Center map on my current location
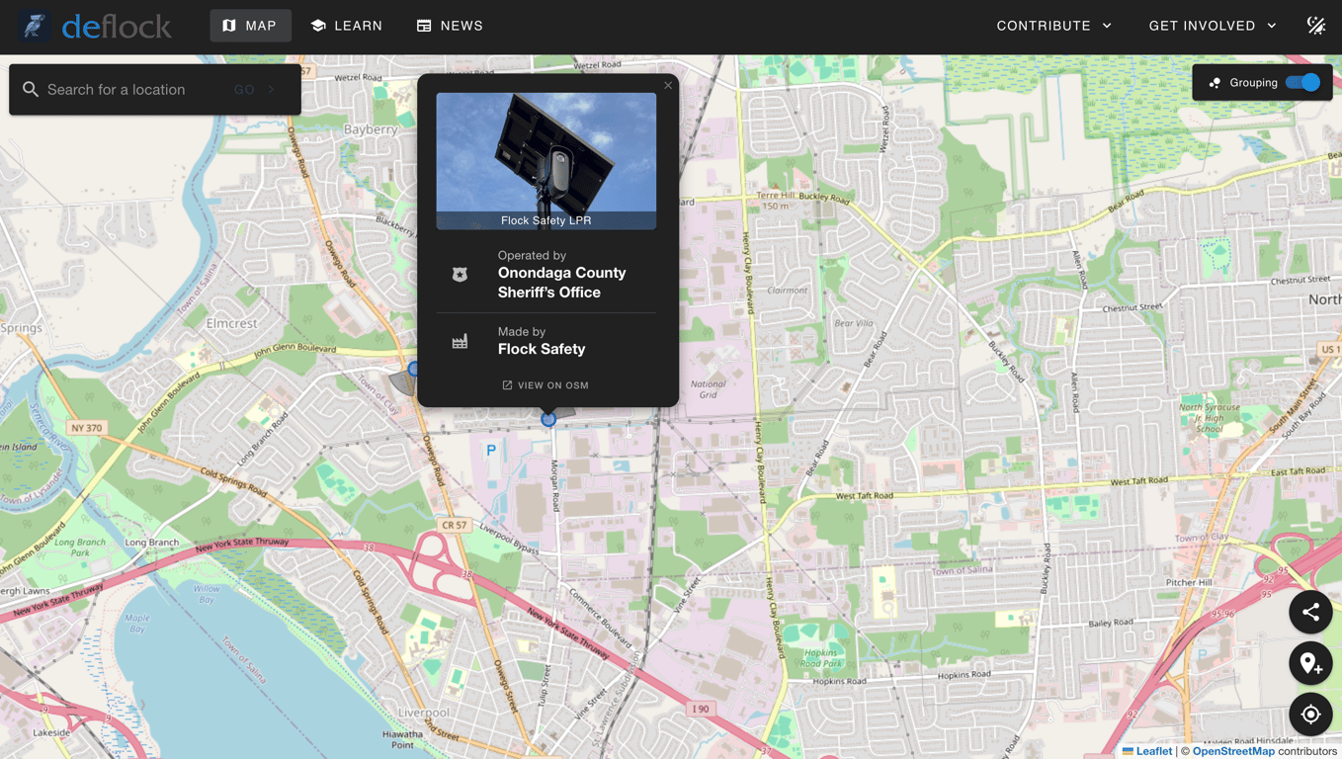 point(1310,714)
